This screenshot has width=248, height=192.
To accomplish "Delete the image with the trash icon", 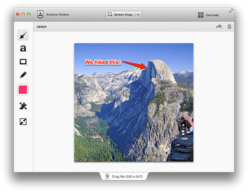I will [x=230, y=27].
